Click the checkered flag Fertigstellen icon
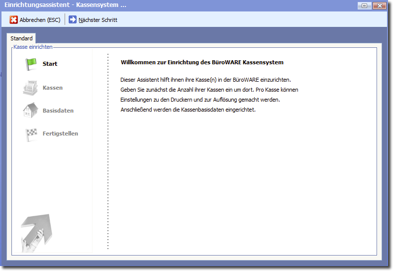 [31, 134]
